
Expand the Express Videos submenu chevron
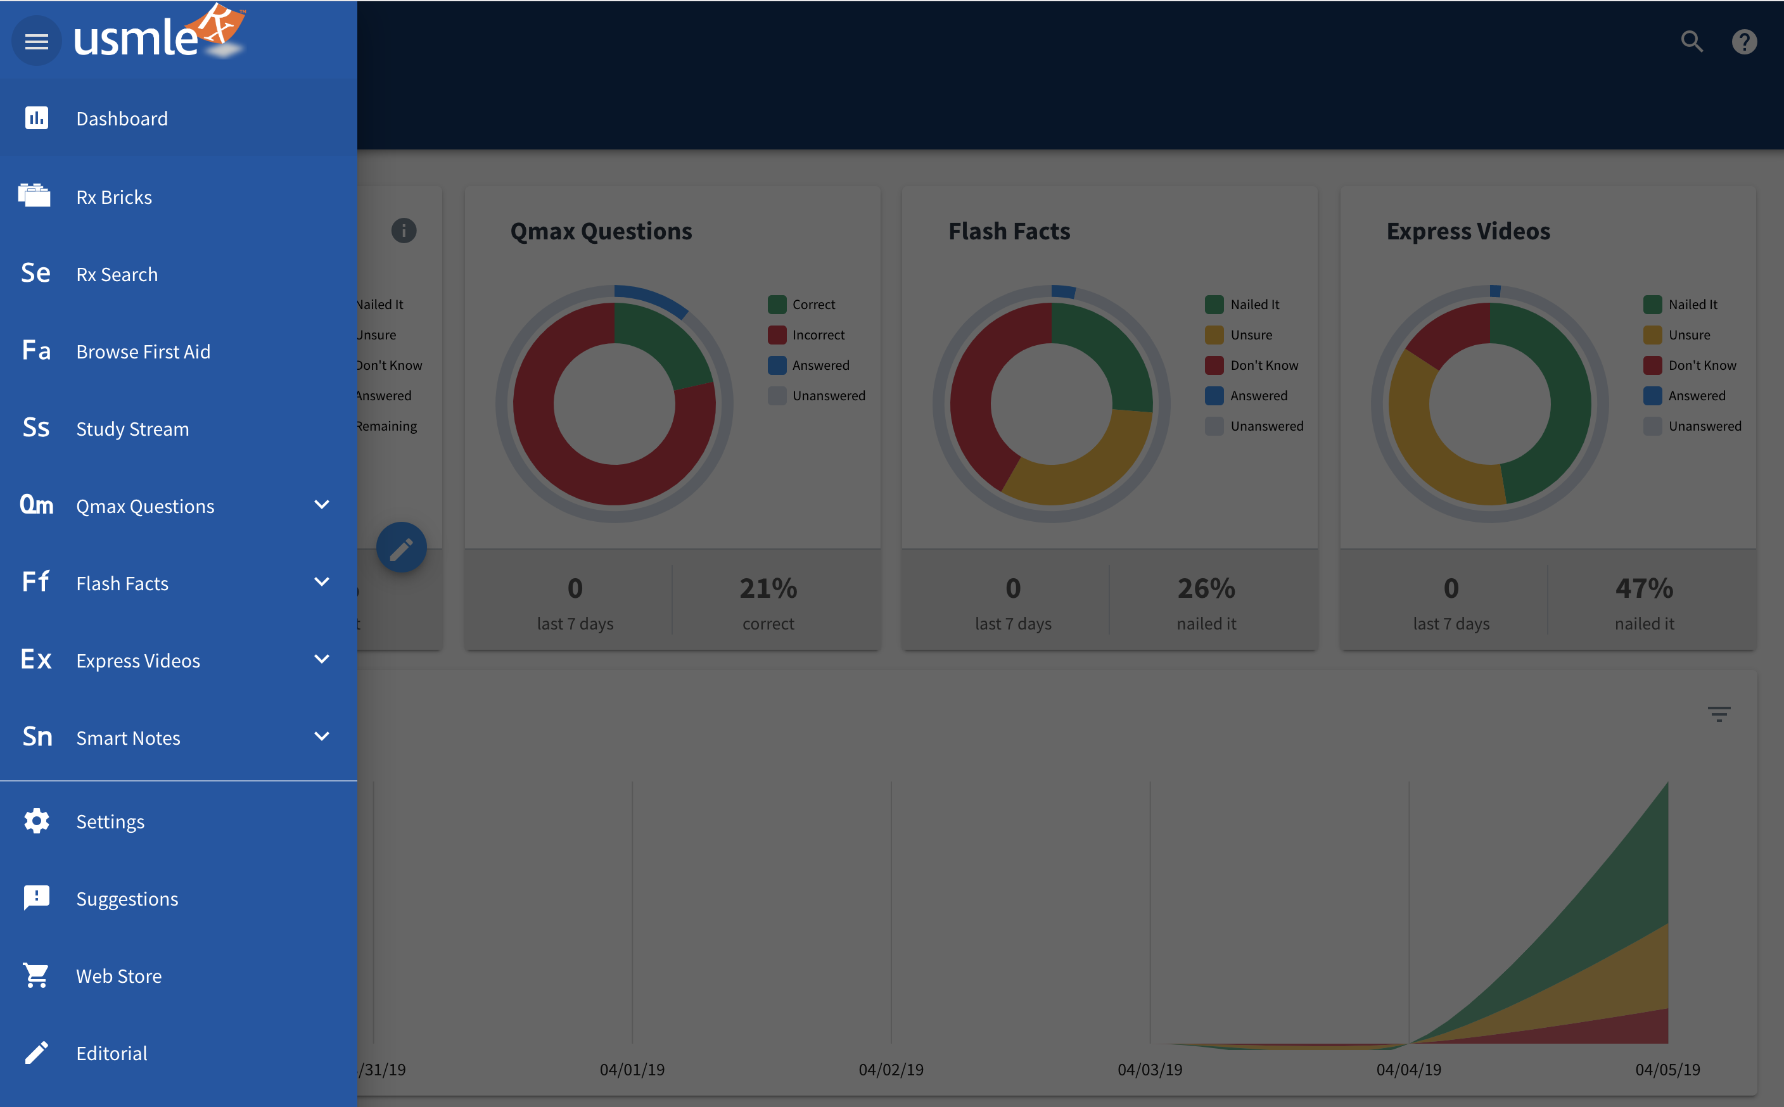[321, 660]
